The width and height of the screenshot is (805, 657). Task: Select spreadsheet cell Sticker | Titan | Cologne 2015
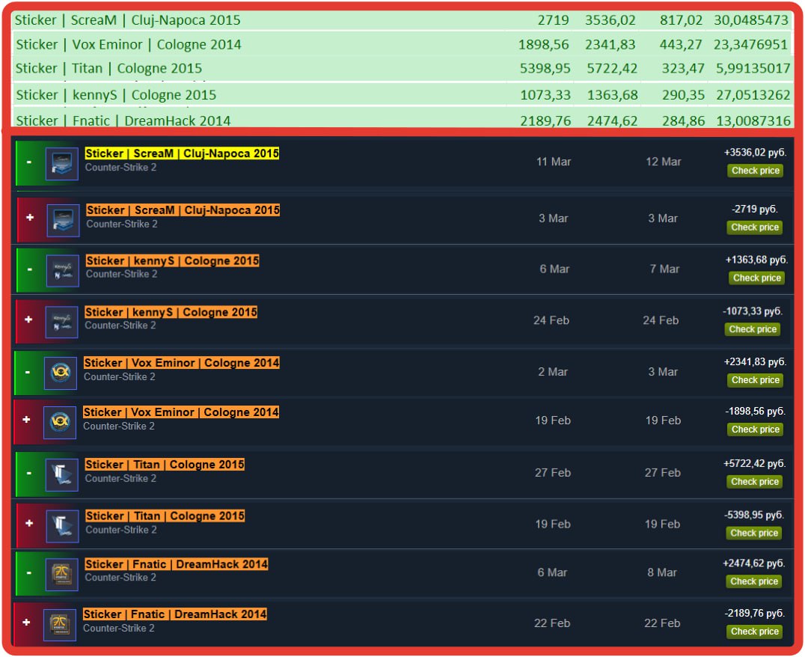point(109,68)
